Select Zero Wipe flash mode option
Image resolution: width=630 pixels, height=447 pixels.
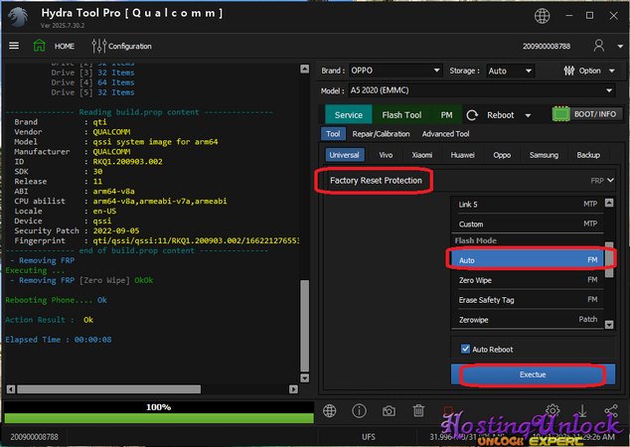click(527, 282)
